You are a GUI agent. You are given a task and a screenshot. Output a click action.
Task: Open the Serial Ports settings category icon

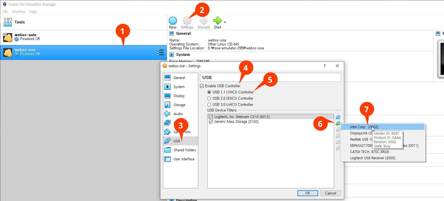(x=167, y=132)
